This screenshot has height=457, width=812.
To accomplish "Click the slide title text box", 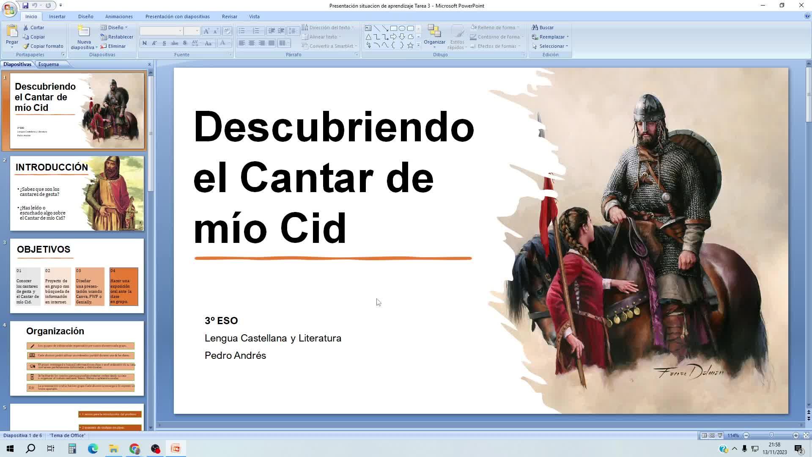I will (334, 177).
